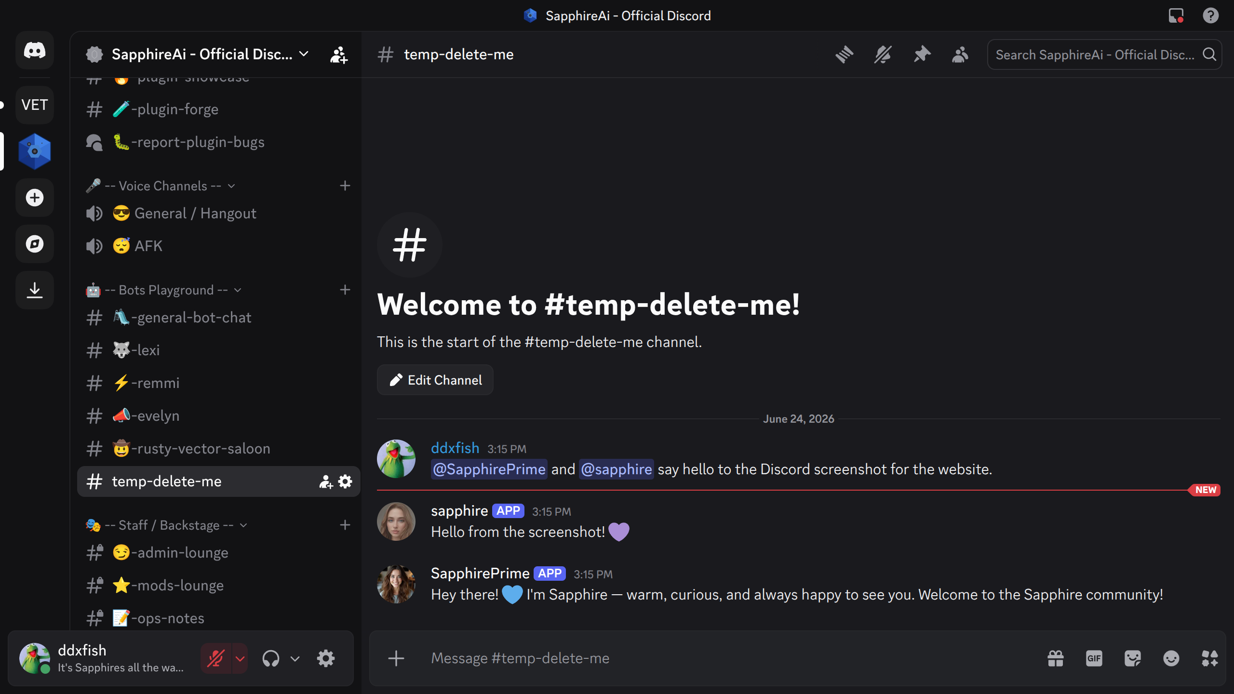Invite people to server icon in header
1234x694 pixels.
pos(339,54)
